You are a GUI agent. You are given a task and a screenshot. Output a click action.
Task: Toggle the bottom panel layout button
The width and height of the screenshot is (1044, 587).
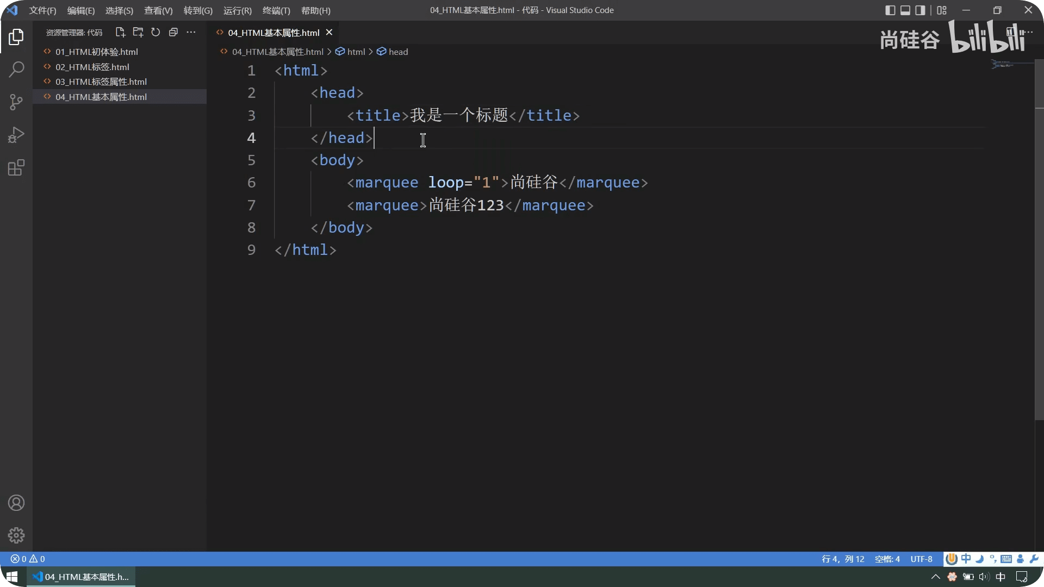(905, 10)
